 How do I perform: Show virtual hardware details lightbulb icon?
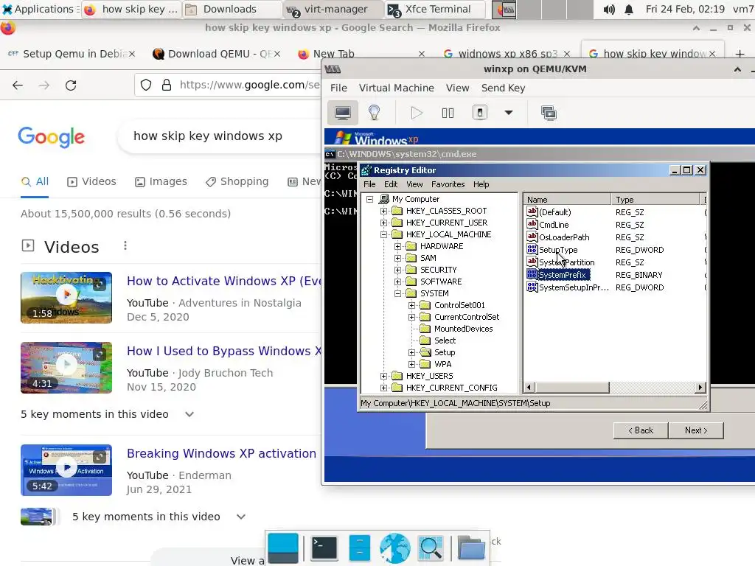pyautogui.click(x=374, y=113)
